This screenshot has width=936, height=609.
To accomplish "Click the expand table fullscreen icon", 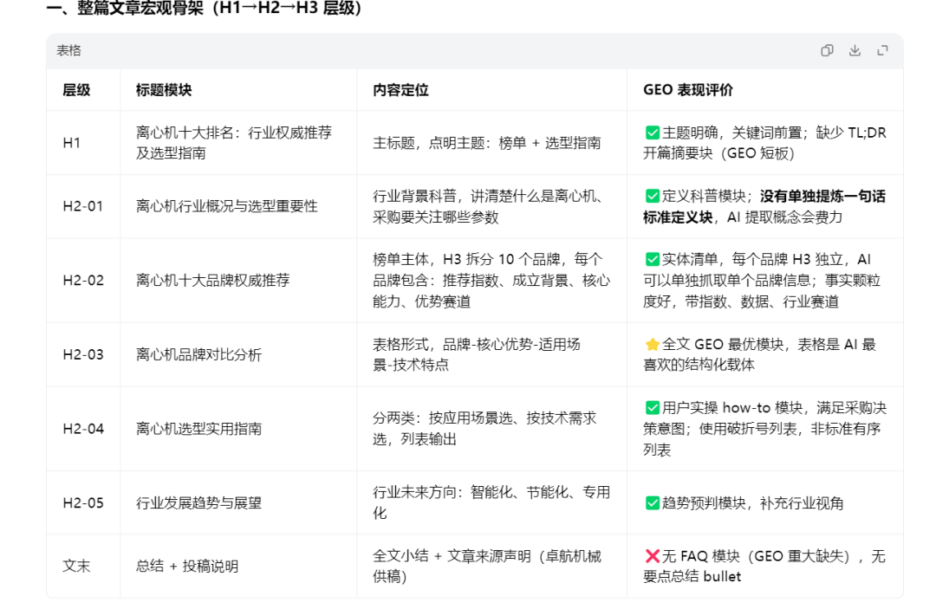I will point(882,51).
